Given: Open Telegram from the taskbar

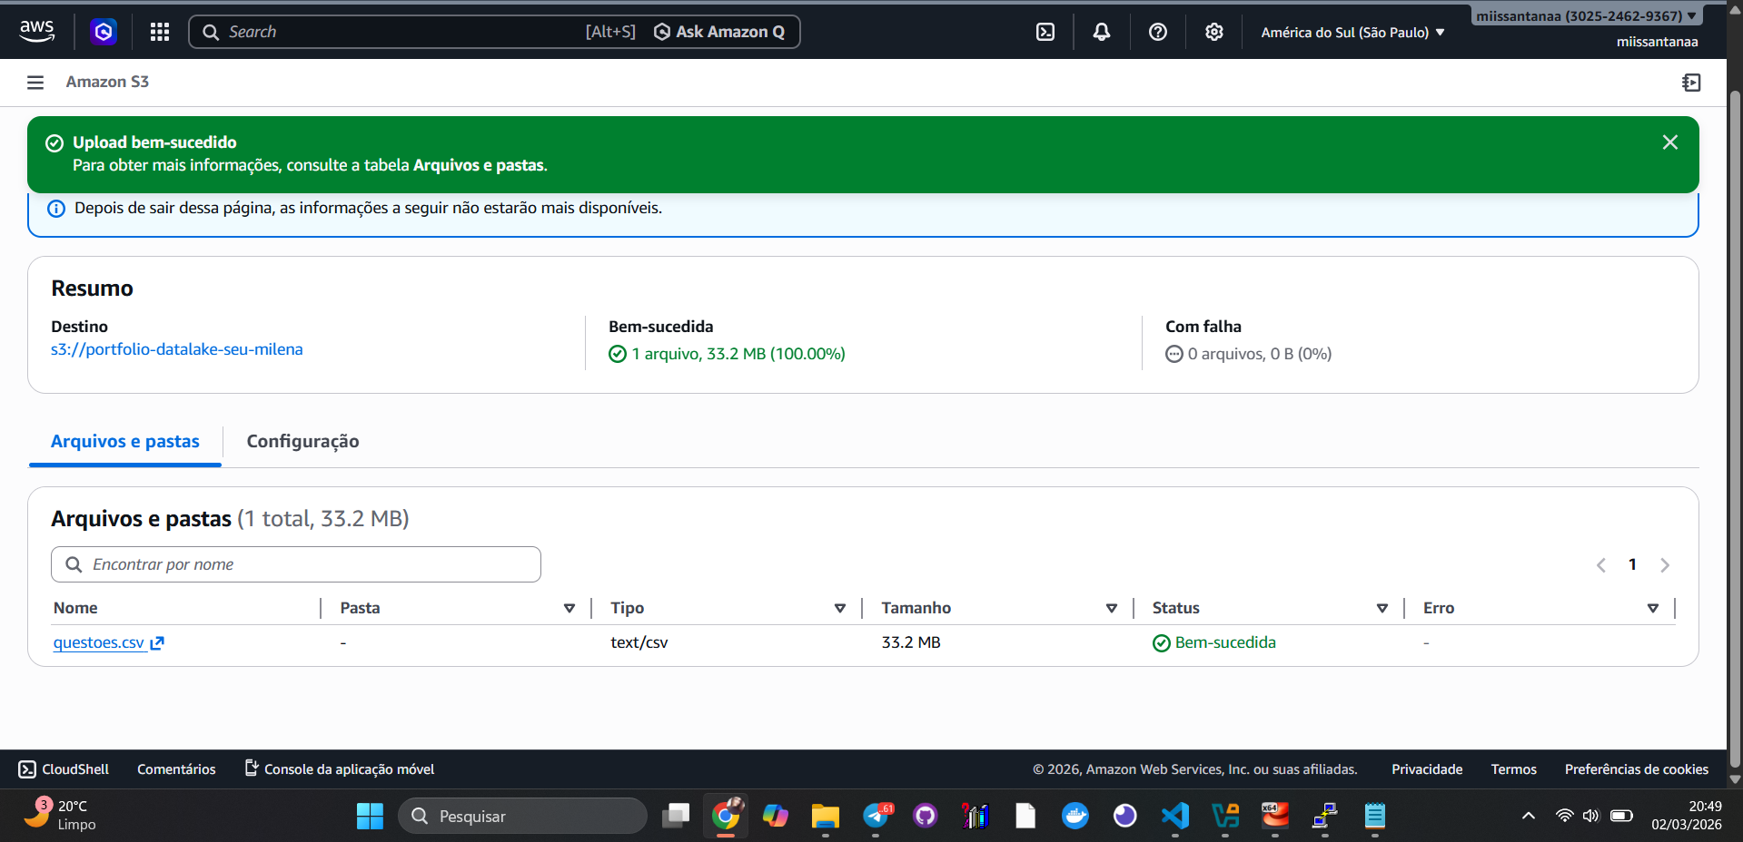Looking at the screenshot, I should (874, 816).
